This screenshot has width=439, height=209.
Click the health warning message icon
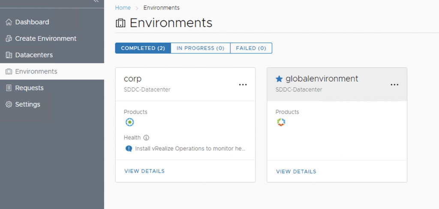(x=129, y=149)
